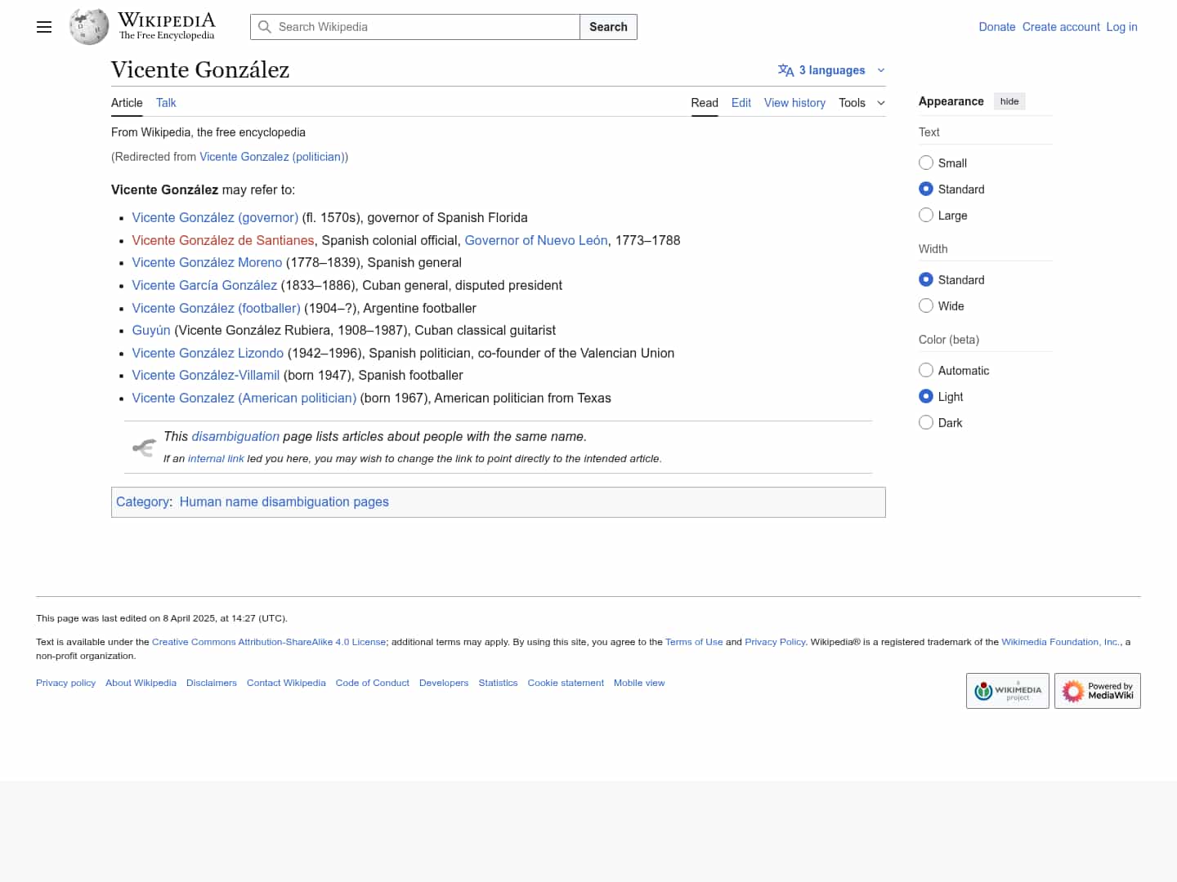Open the View history tab
The height and width of the screenshot is (882, 1177).
tap(794, 103)
